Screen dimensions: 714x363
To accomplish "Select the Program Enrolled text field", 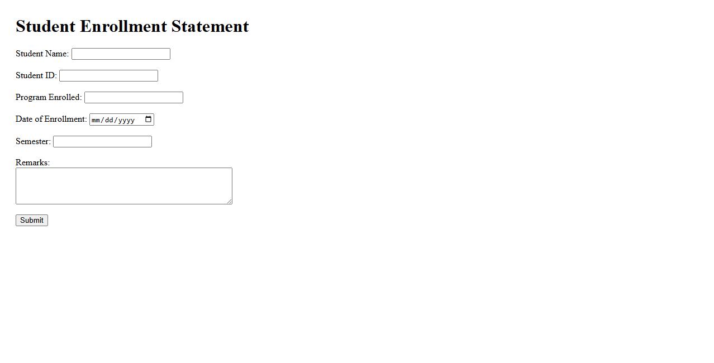I will 134,98.
